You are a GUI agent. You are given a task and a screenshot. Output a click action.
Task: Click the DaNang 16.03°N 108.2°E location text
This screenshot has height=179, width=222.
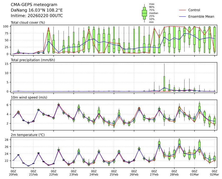click(x=37, y=10)
